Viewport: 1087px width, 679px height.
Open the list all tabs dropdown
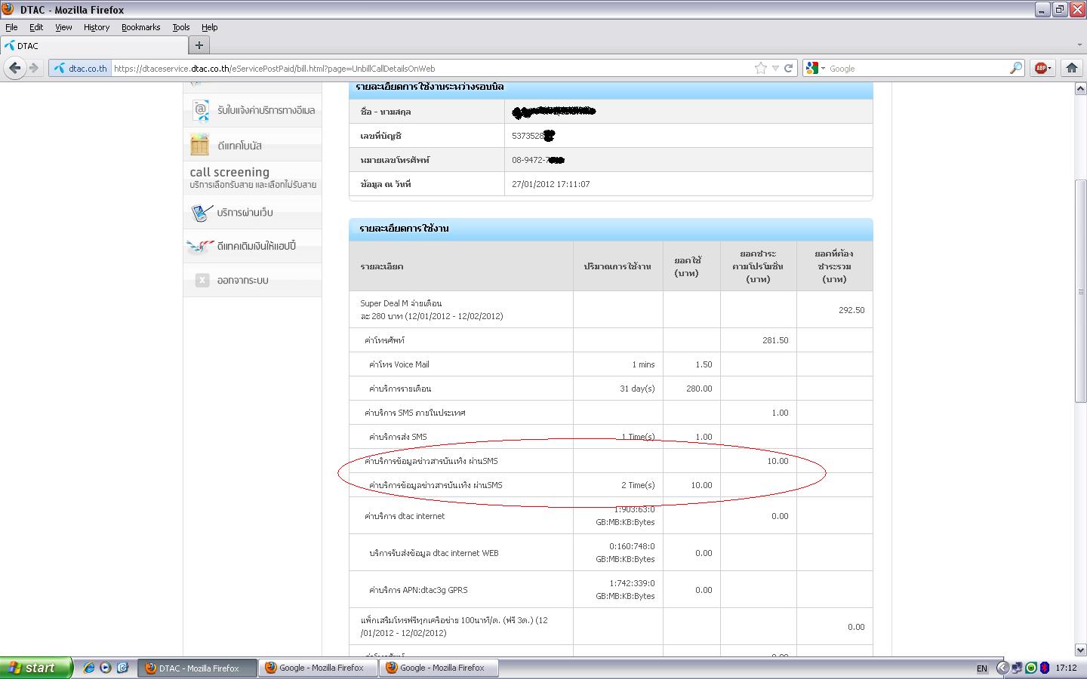(x=1079, y=45)
